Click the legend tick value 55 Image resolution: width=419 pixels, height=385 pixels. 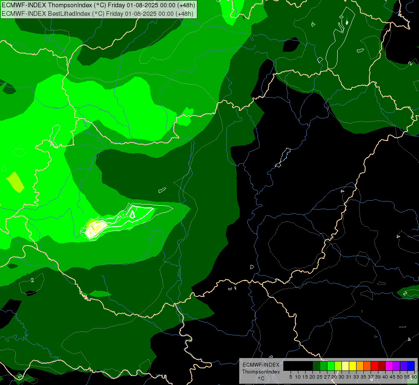[407, 377]
